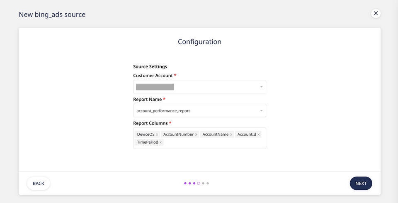The width and height of the screenshot is (398, 203).
Task: Click the Source Settings heading
Action: (150, 66)
